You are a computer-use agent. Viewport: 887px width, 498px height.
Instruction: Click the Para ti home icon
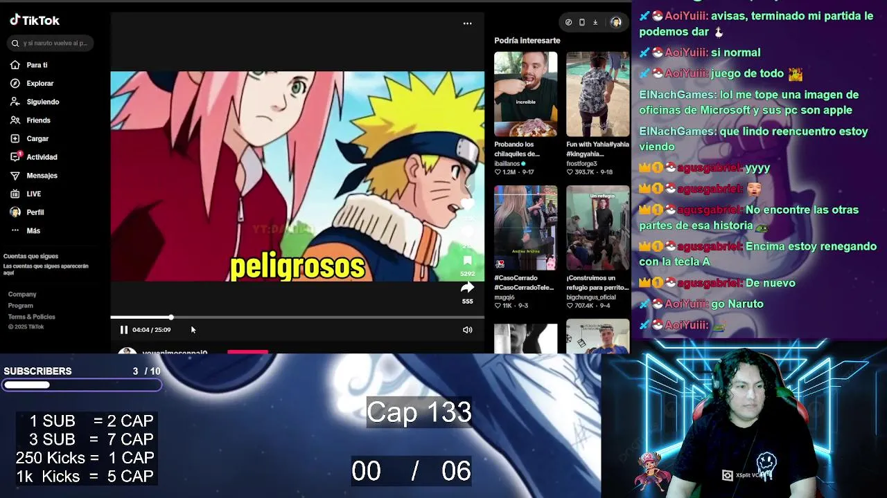click(15, 65)
